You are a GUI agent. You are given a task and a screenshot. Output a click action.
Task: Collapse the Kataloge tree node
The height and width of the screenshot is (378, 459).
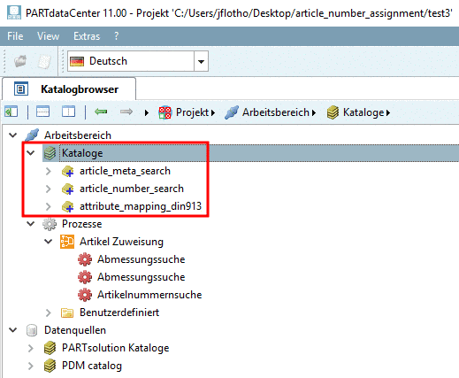(x=31, y=153)
